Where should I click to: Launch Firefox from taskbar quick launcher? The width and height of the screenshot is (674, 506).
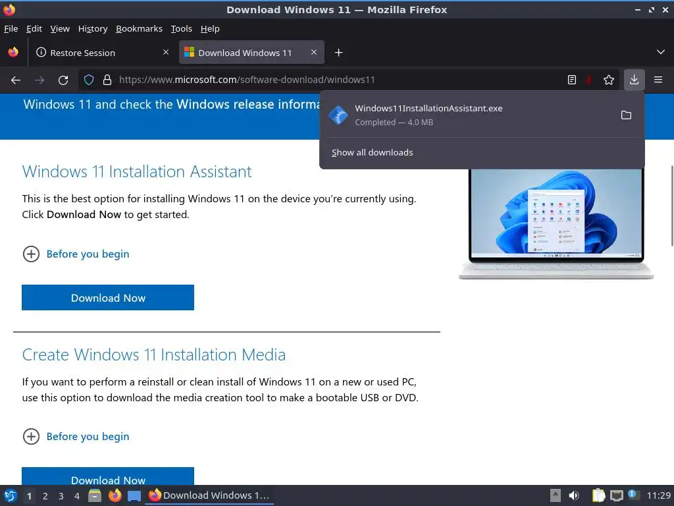115,495
